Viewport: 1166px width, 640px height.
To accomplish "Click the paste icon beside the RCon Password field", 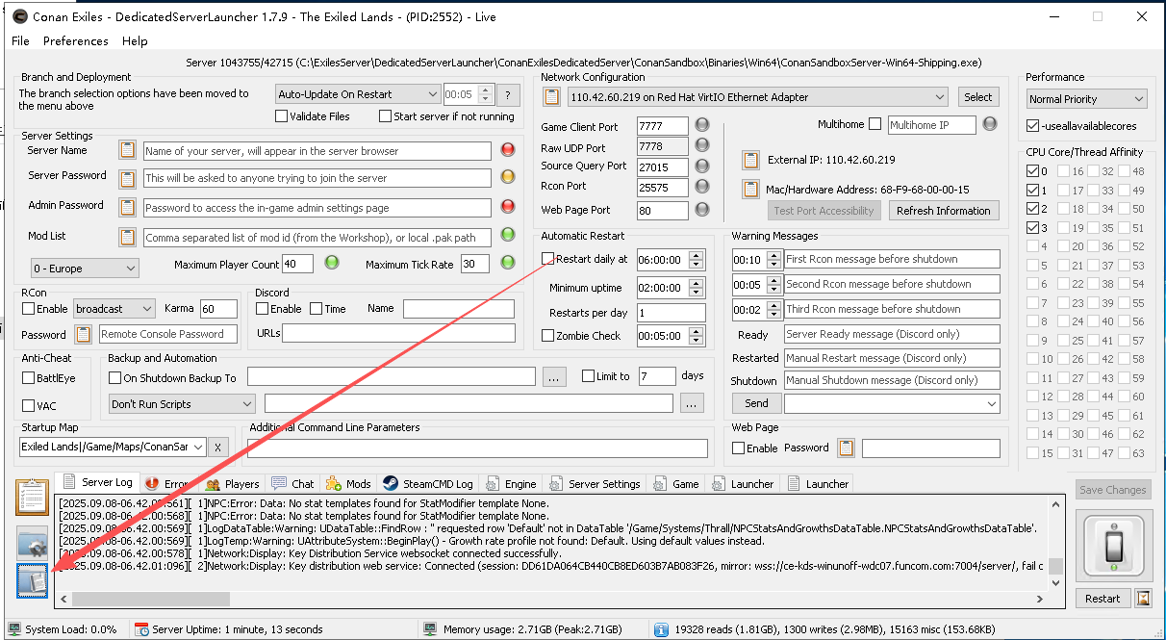I will pyautogui.click(x=83, y=334).
